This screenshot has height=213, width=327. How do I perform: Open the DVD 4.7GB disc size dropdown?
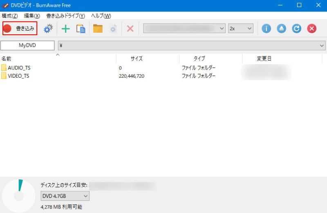(x=65, y=196)
